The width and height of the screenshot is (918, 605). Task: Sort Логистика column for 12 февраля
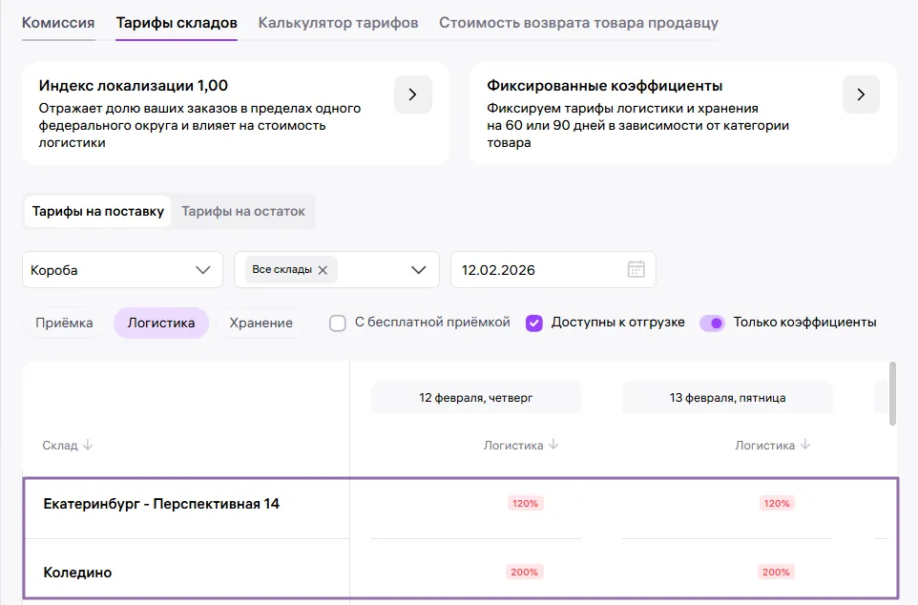tap(553, 445)
